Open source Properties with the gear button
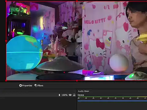 (x=26, y=86)
